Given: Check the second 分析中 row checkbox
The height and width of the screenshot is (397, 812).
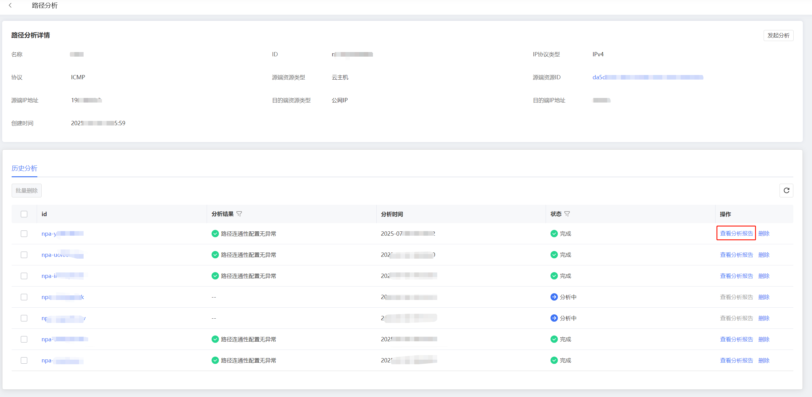Looking at the screenshot, I should pyautogui.click(x=24, y=318).
